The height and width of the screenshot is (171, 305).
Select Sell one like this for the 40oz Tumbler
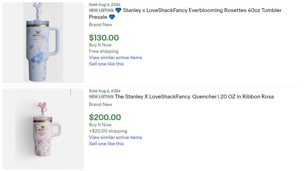(x=106, y=64)
